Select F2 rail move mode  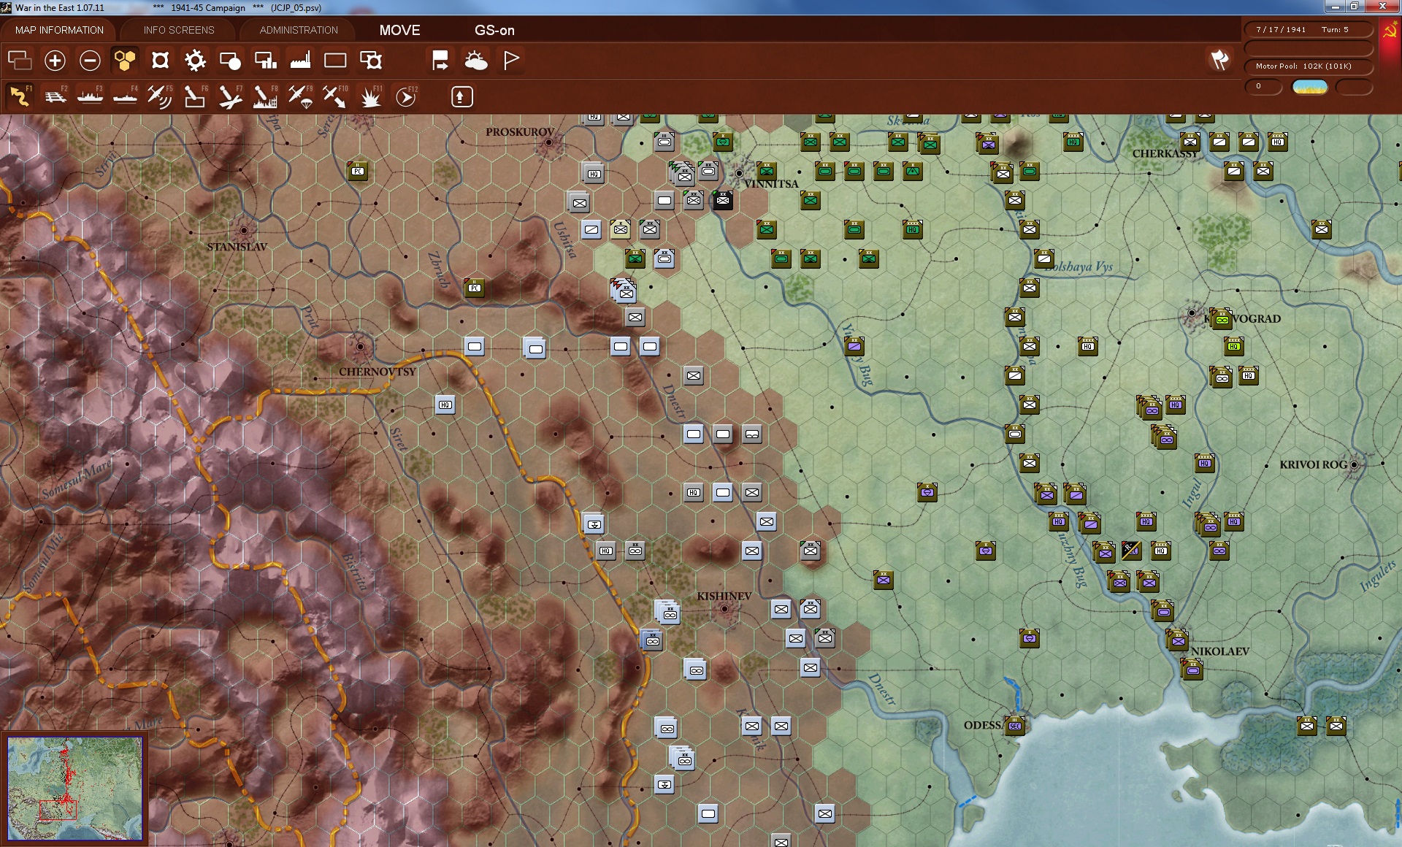point(55,96)
